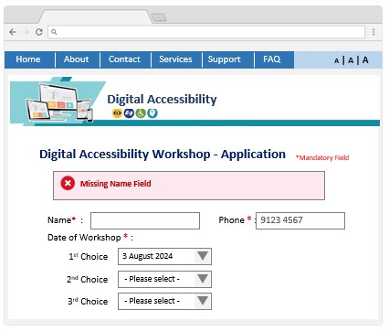Click the 'Name' field label

tap(59, 220)
